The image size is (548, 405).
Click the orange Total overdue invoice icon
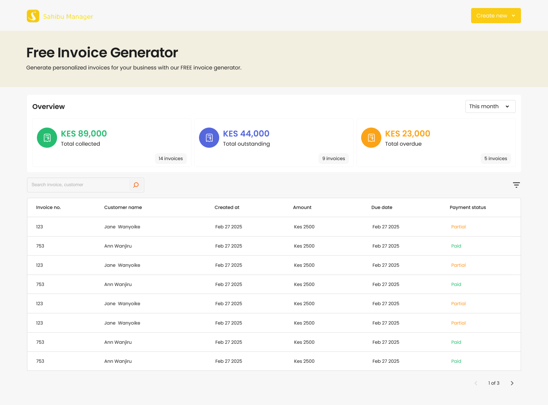tap(371, 138)
